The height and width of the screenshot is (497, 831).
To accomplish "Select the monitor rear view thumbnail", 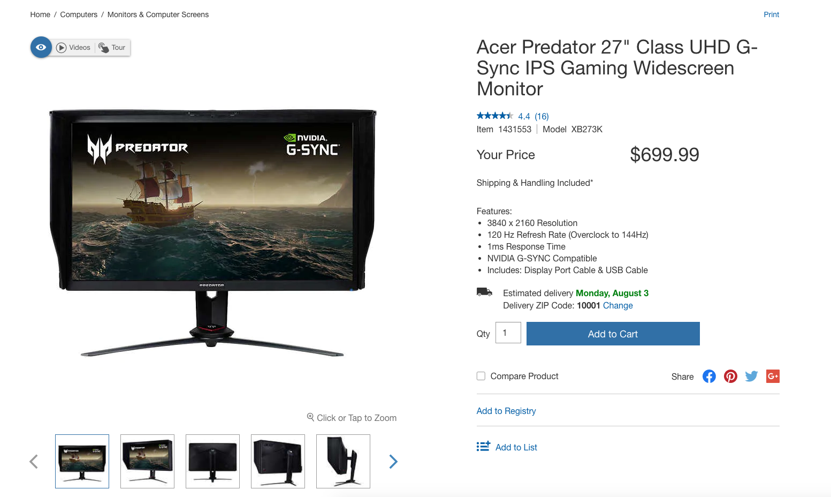I will click(212, 461).
